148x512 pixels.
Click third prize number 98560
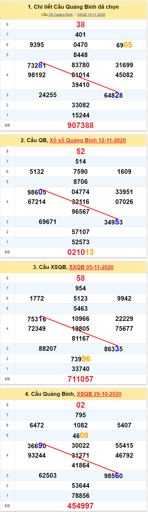click(113, 476)
